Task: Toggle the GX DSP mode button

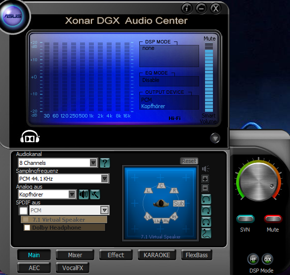Action: pyautogui.click(x=267, y=259)
